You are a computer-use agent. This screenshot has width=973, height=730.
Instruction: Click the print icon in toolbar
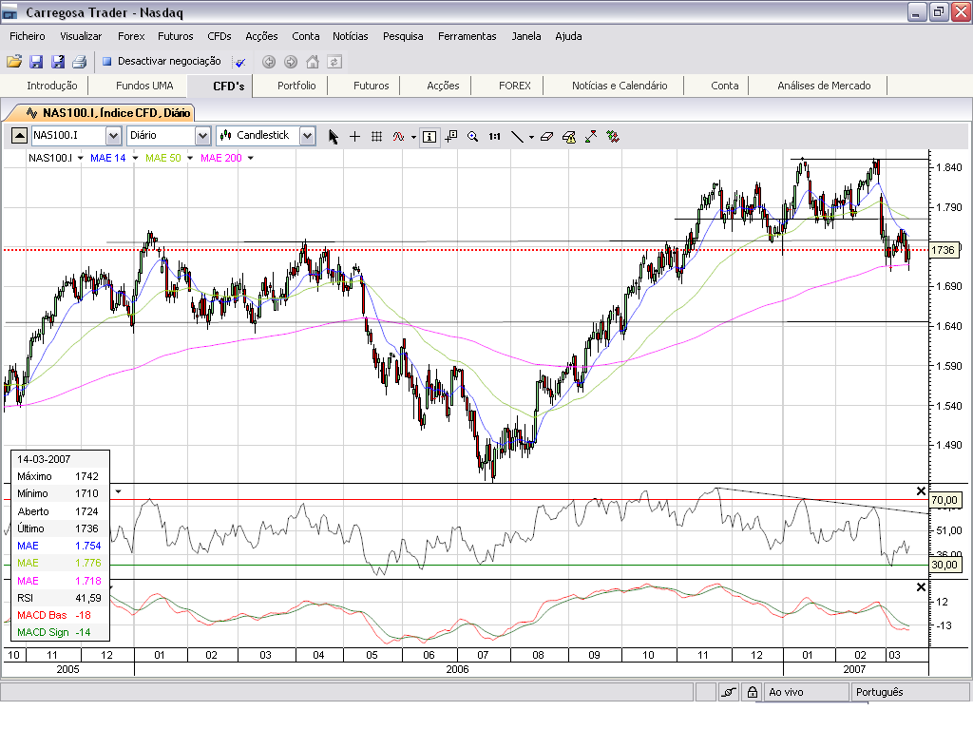pos(79,62)
